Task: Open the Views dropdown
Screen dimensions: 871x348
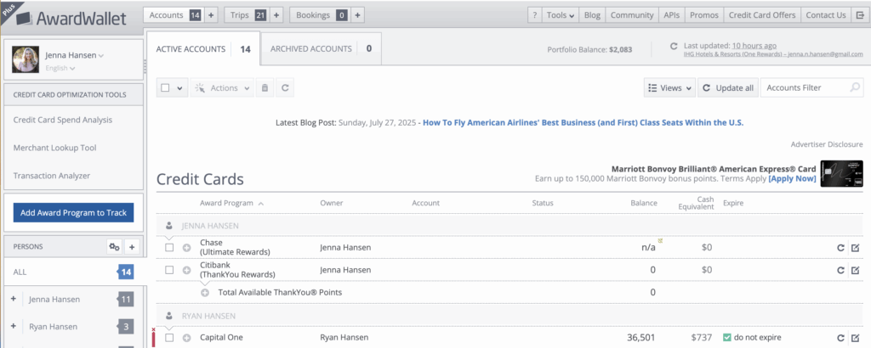Action: point(669,87)
